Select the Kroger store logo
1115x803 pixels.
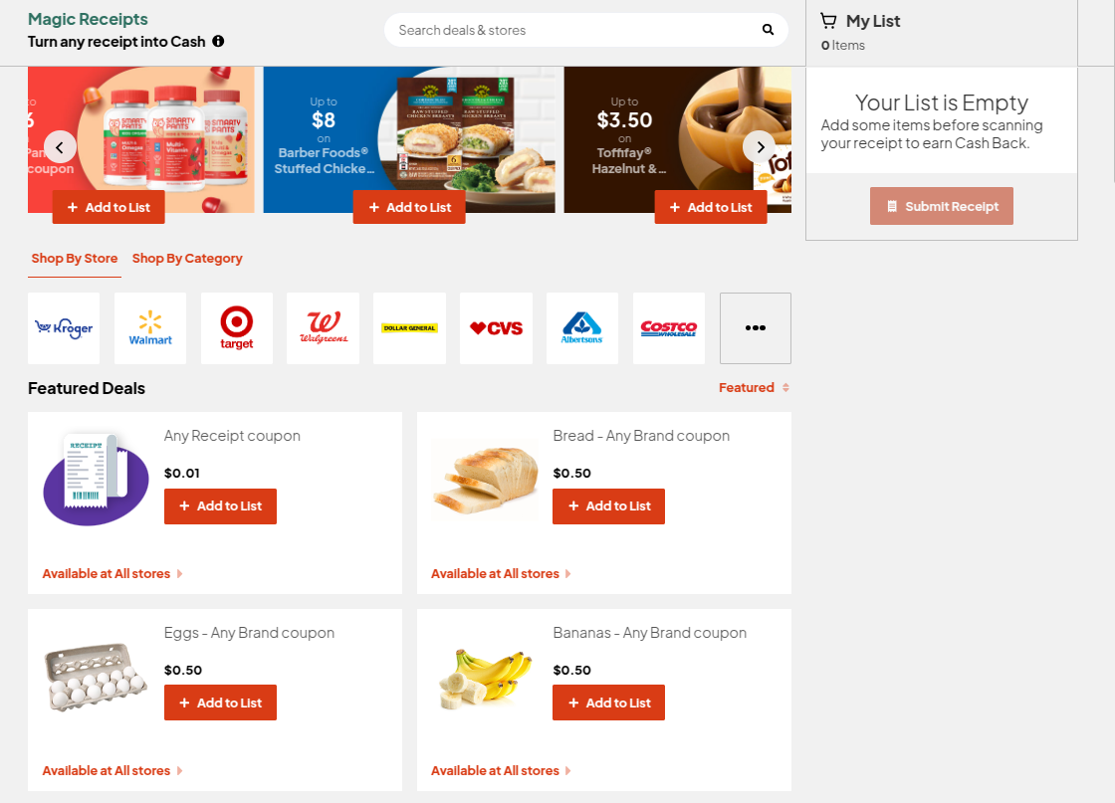64,328
